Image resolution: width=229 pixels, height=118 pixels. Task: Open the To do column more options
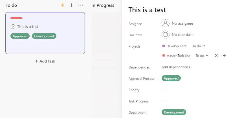point(81,5)
